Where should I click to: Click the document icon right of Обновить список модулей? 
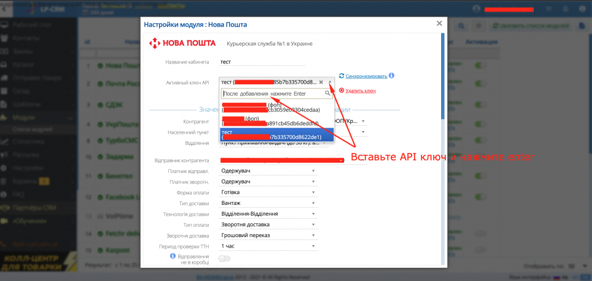583,26
